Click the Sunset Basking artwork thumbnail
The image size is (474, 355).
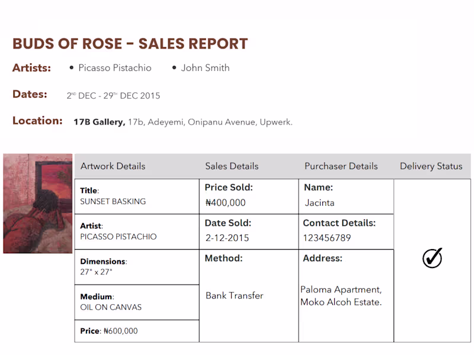pyautogui.click(x=37, y=204)
